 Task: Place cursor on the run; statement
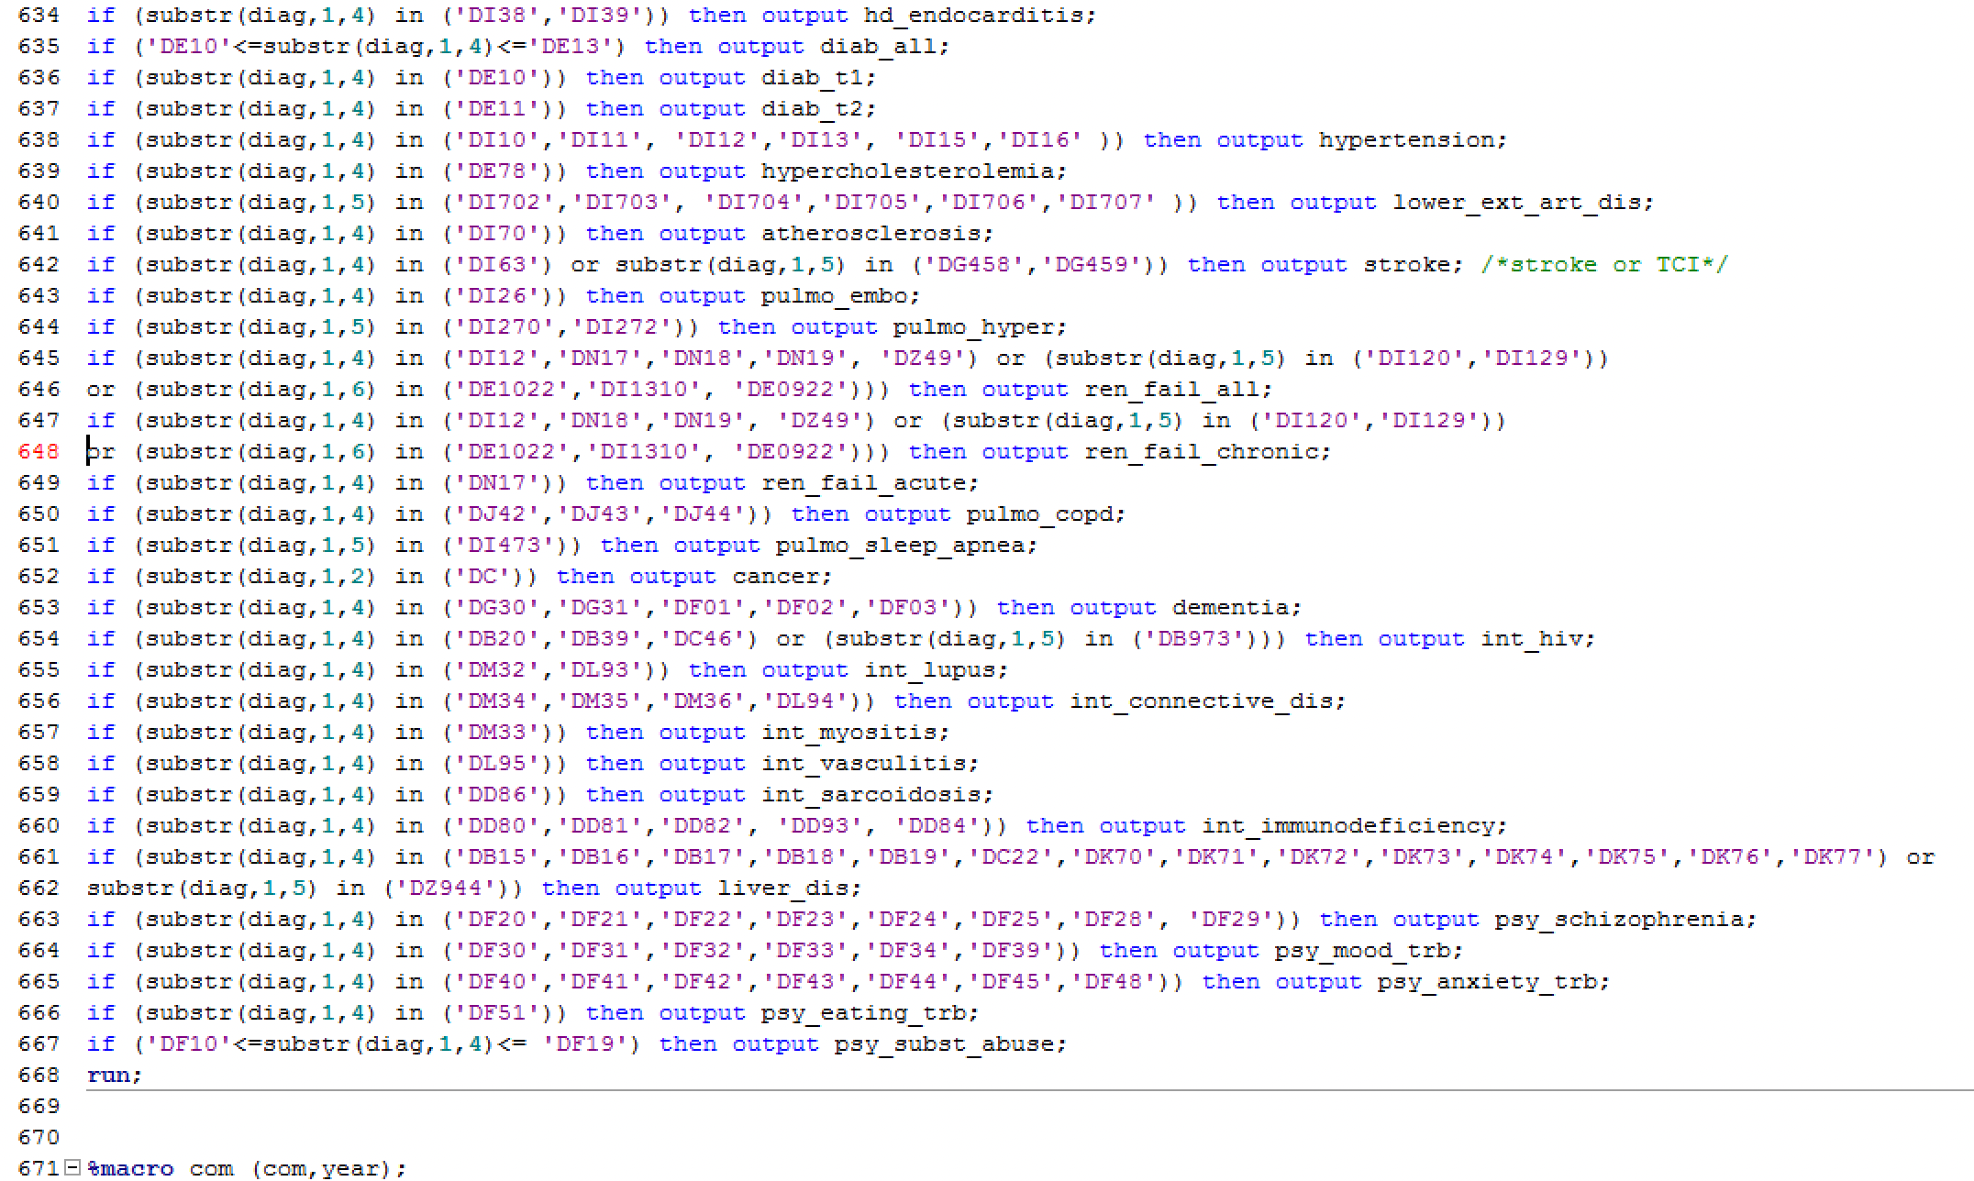[114, 1075]
